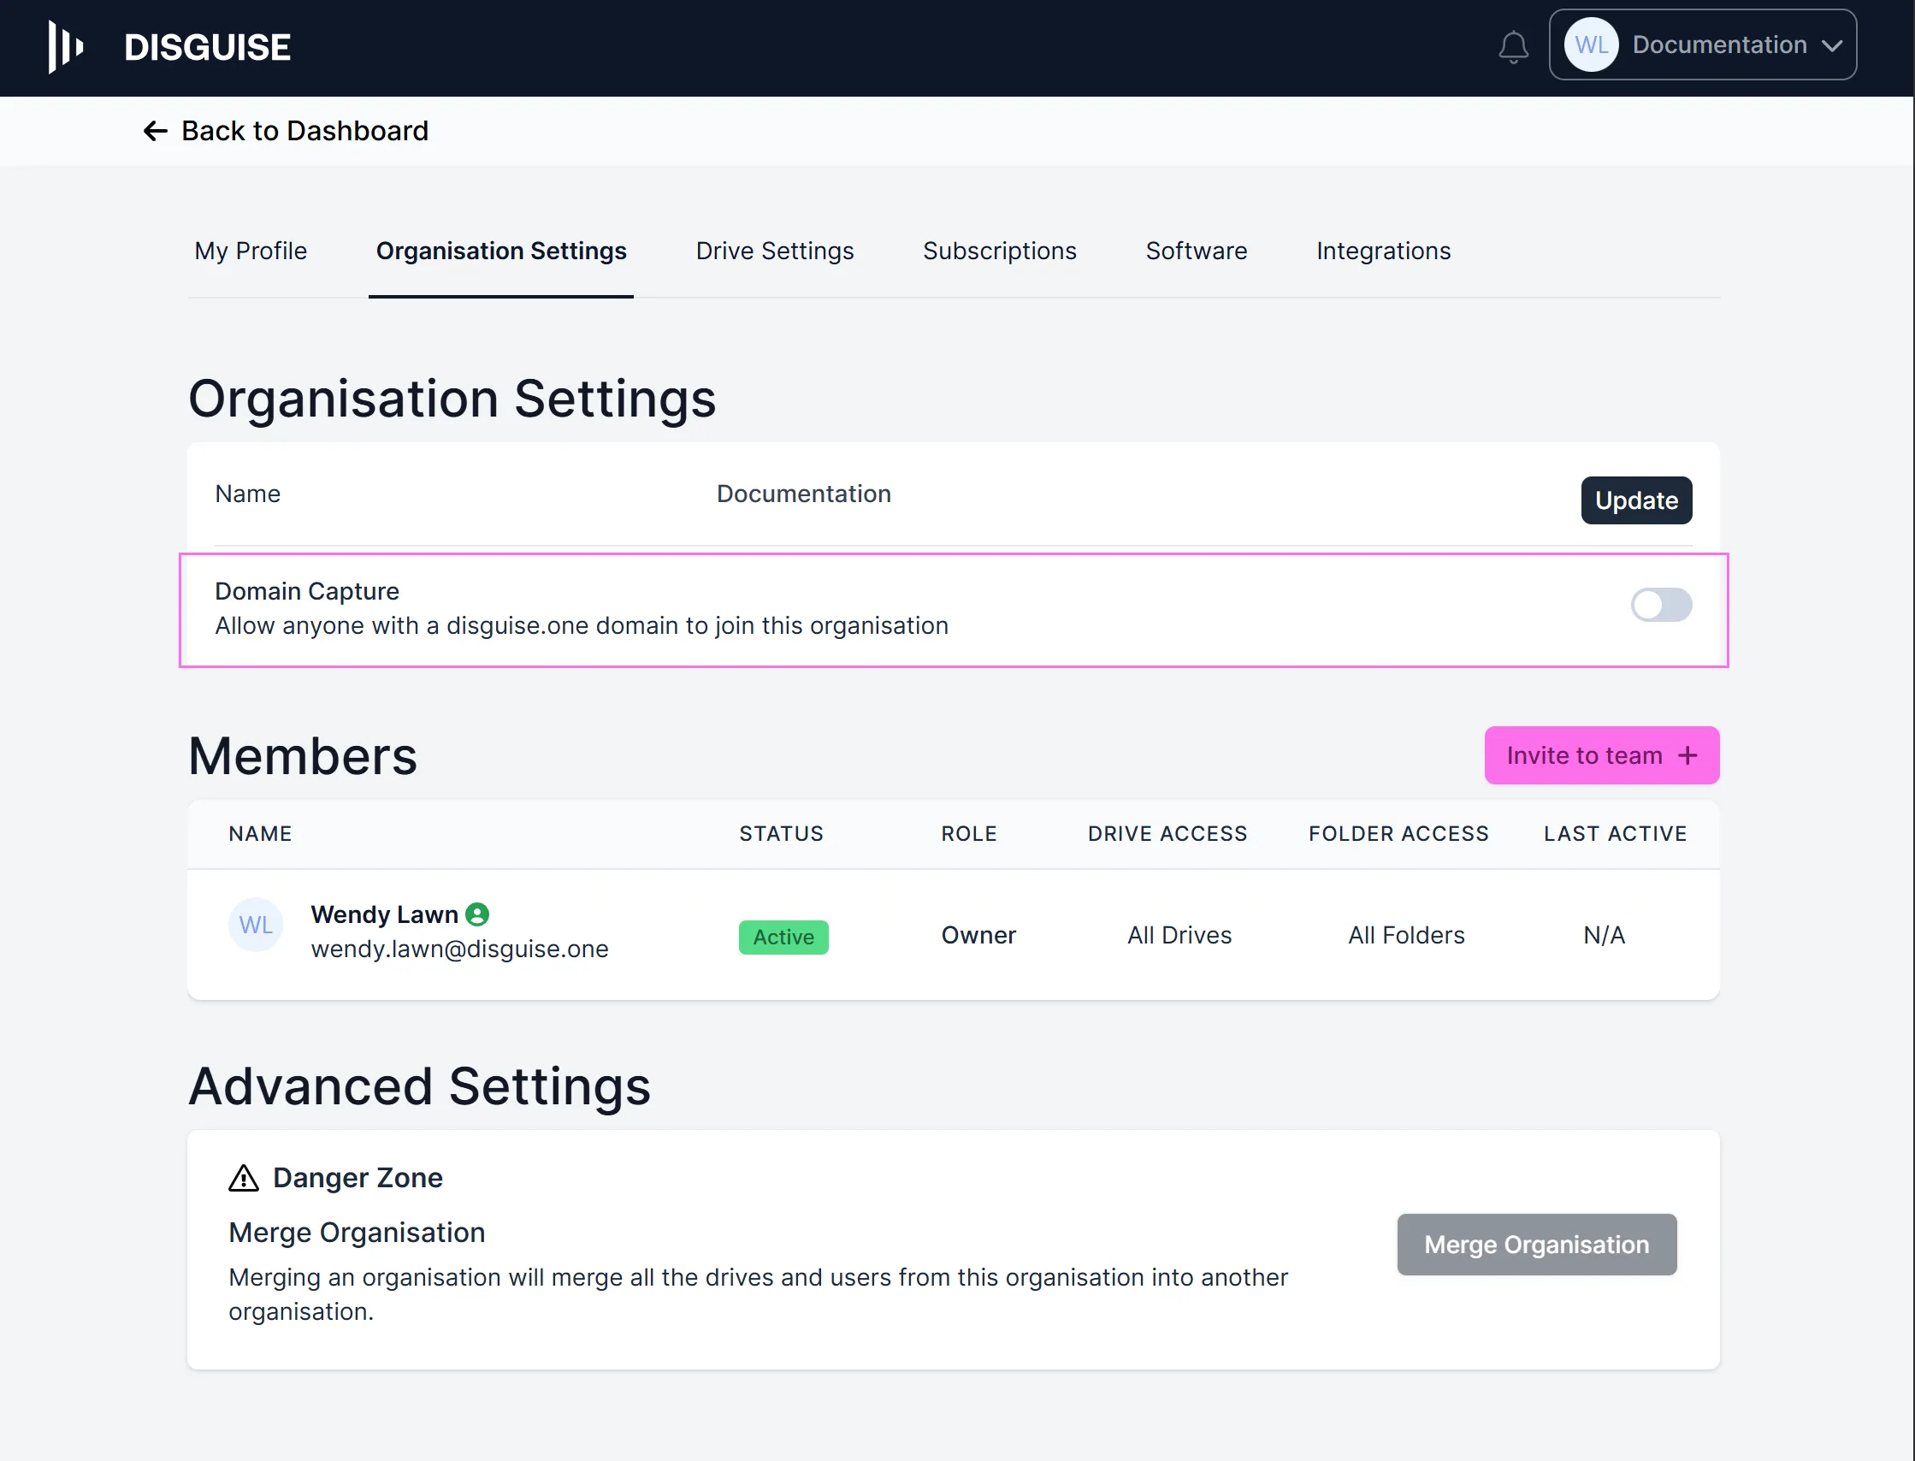Click the green verified user badge

coord(477,914)
